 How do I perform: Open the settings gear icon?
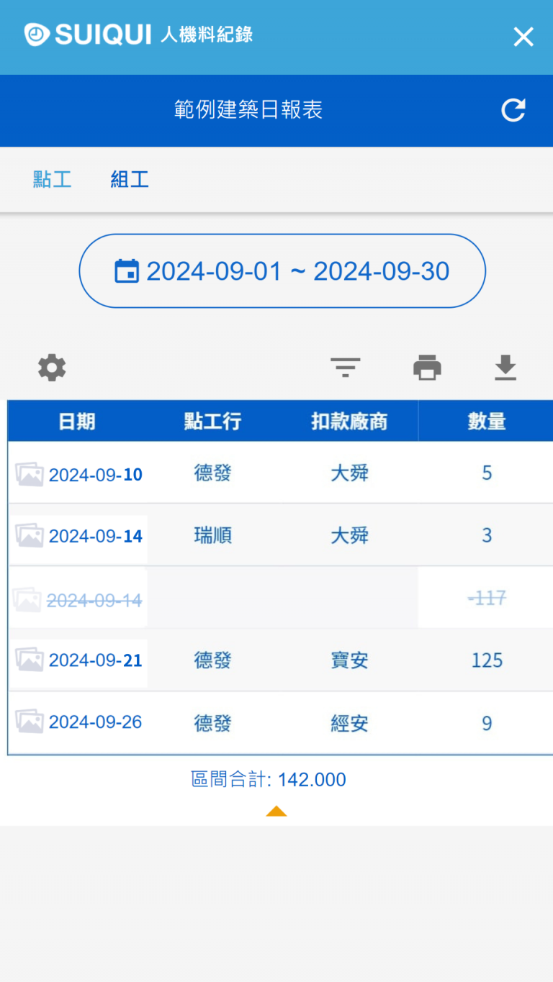pyautogui.click(x=52, y=368)
